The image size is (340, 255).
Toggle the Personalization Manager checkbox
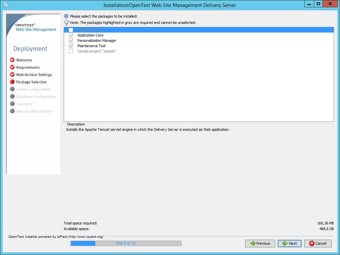71,41
